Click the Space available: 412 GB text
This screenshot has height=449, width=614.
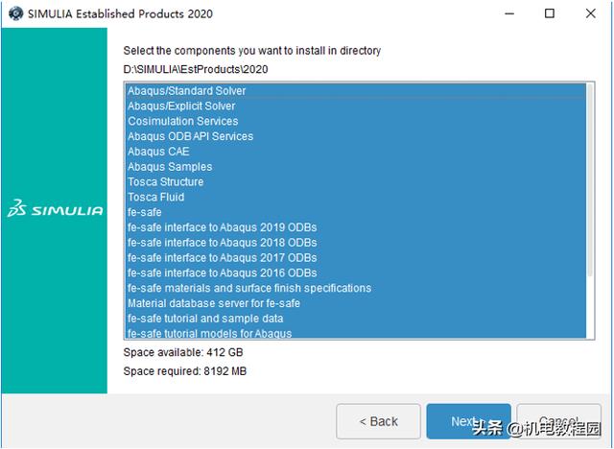point(183,352)
